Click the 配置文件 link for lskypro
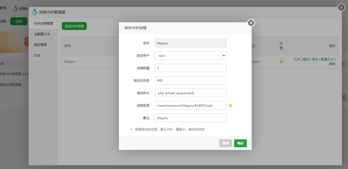The width and height of the screenshot is (348, 169). 327,59
